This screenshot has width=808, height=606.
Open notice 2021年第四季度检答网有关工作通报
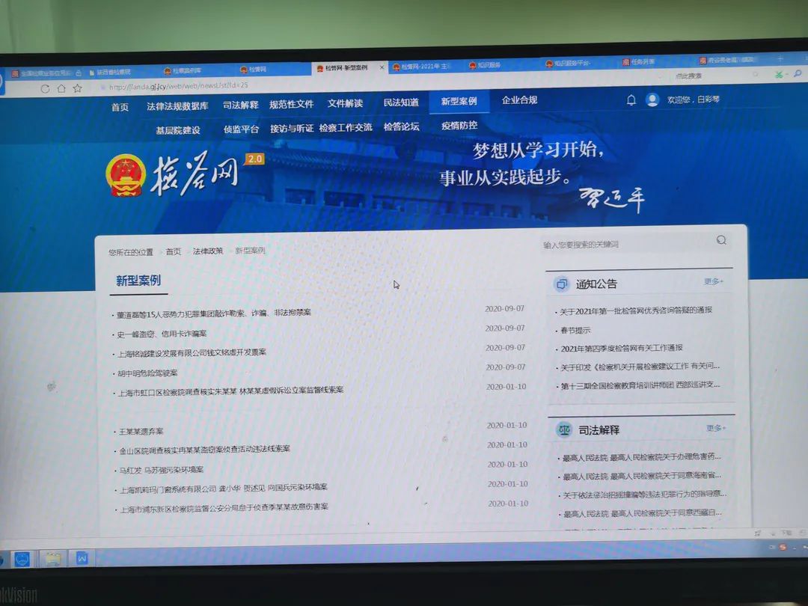coord(622,349)
